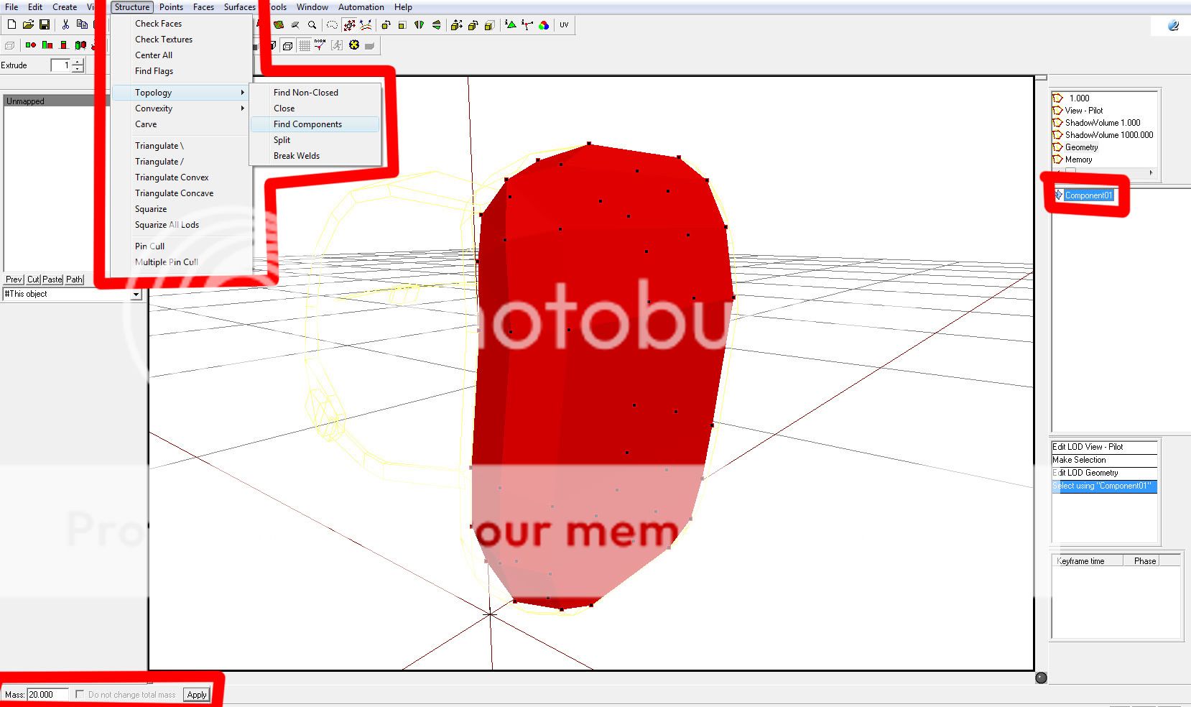The height and width of the screenshot is (707, 1191).
Task: Click the Cut scissors icon
Action: coord(65,24)
